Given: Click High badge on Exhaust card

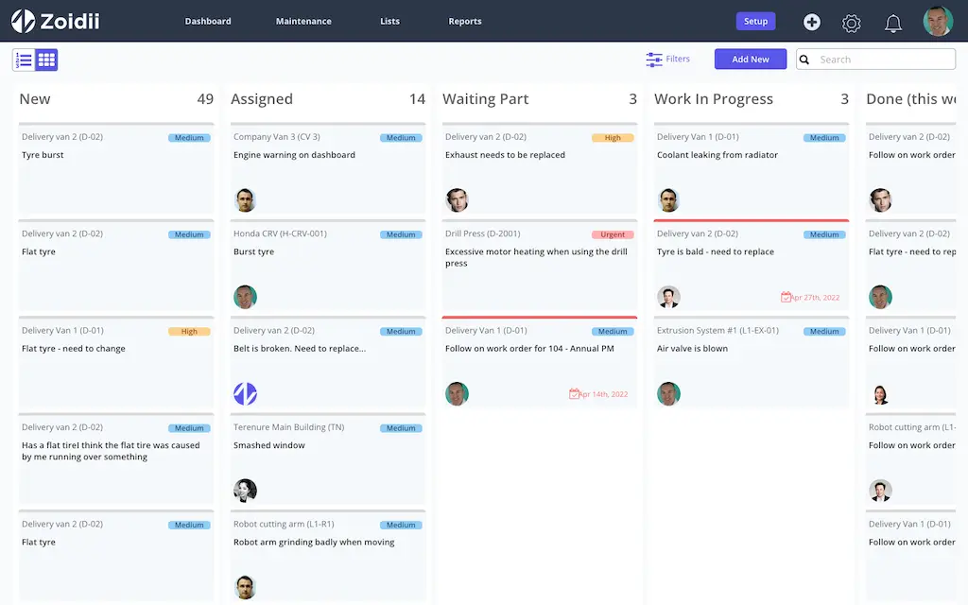Looking at the screenshot, I should pos(613,138).
